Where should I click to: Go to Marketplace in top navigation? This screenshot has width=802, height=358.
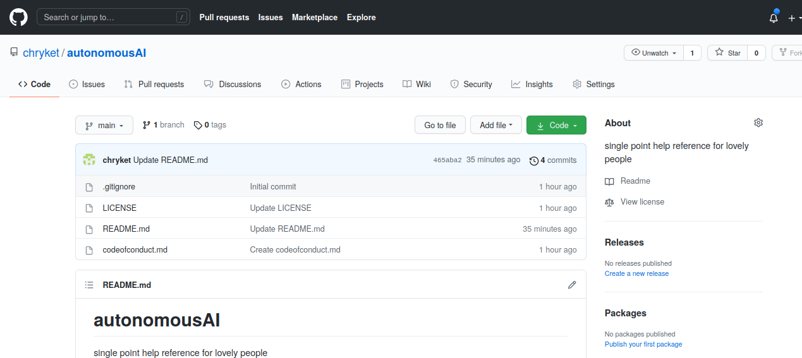coord(315,17)
